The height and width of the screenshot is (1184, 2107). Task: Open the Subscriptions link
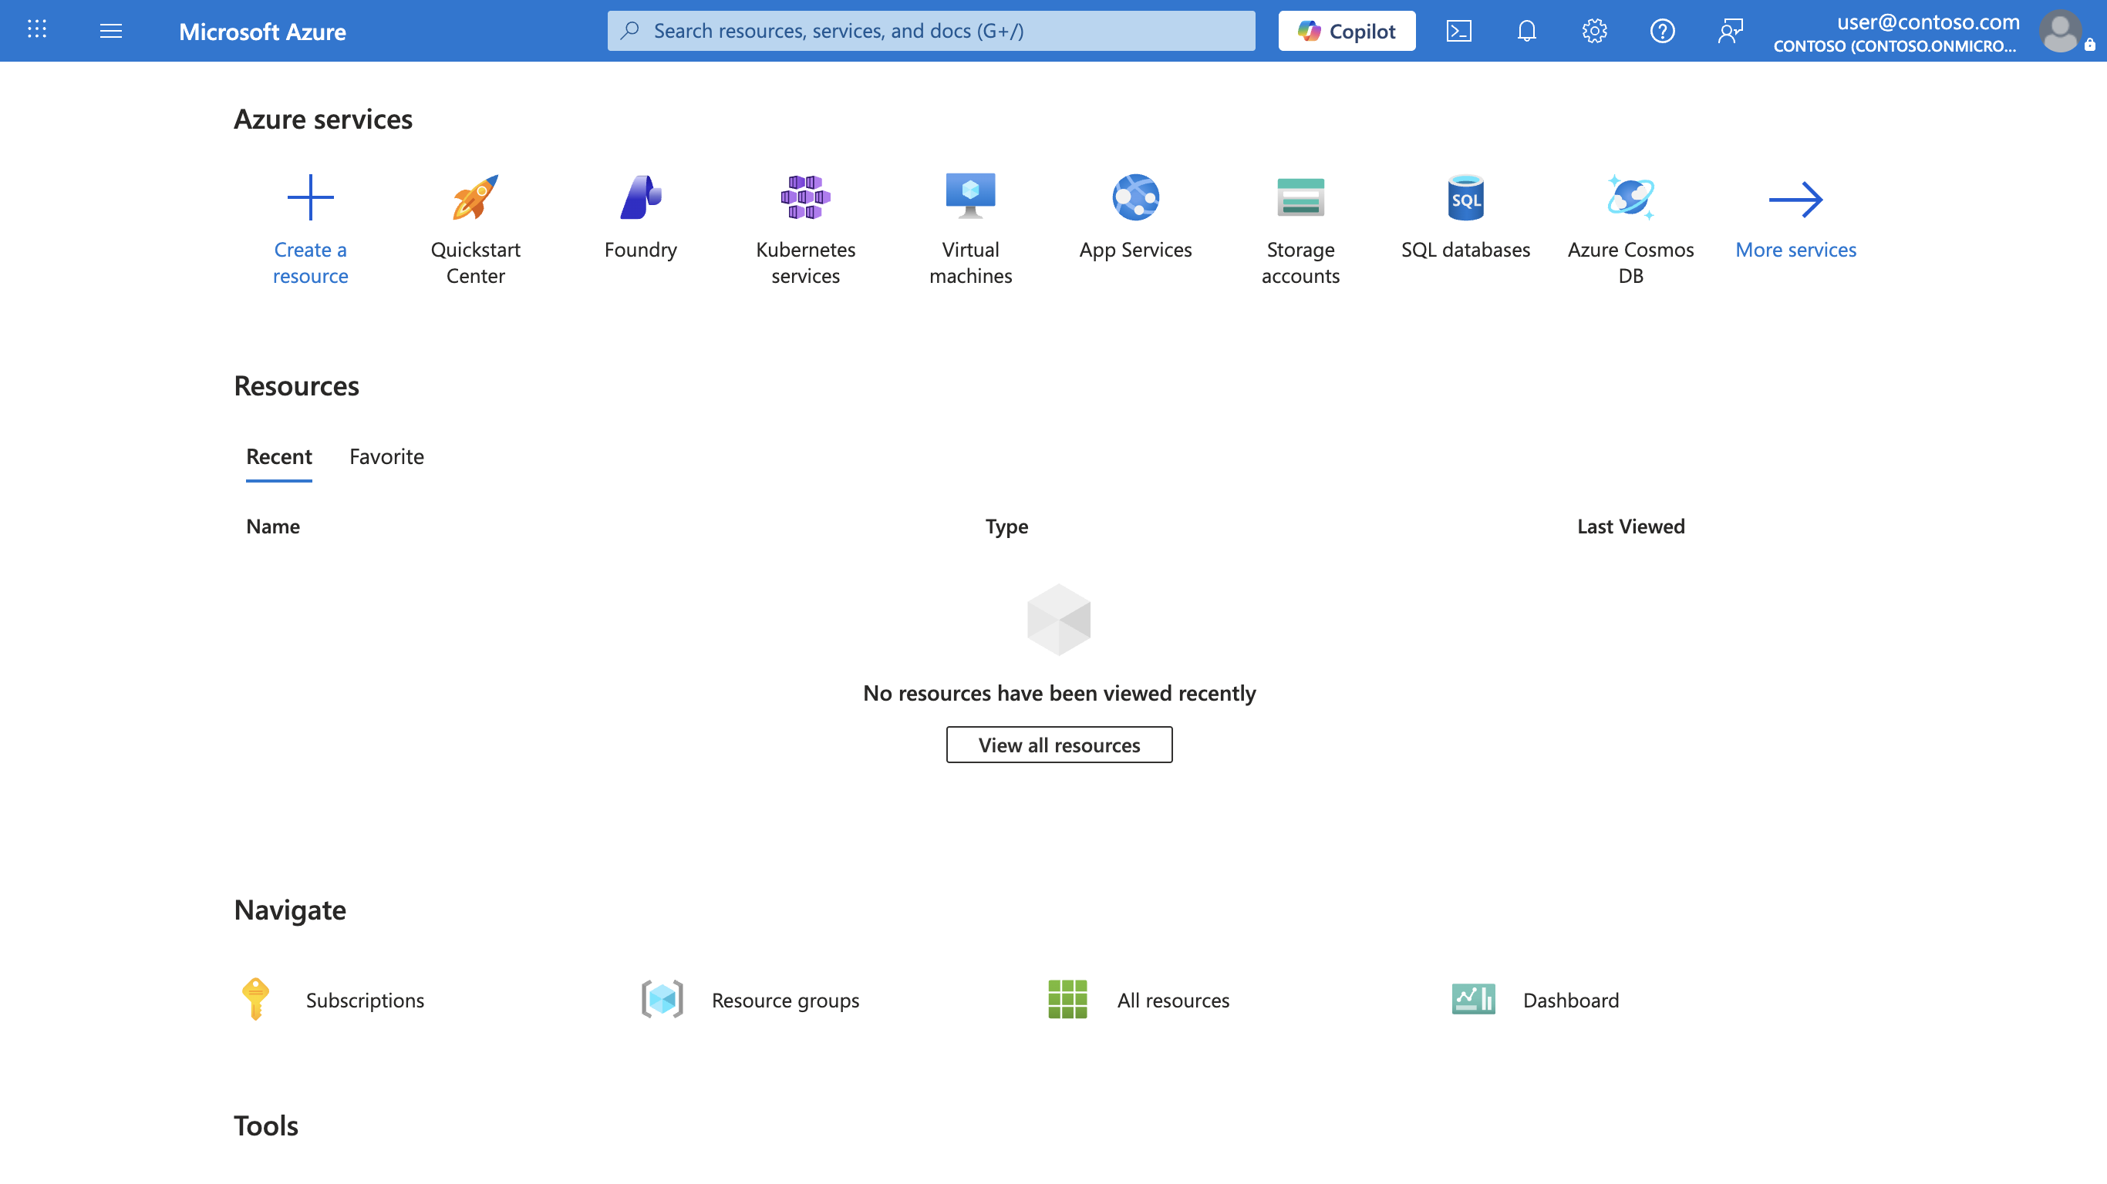point(365,1000)
